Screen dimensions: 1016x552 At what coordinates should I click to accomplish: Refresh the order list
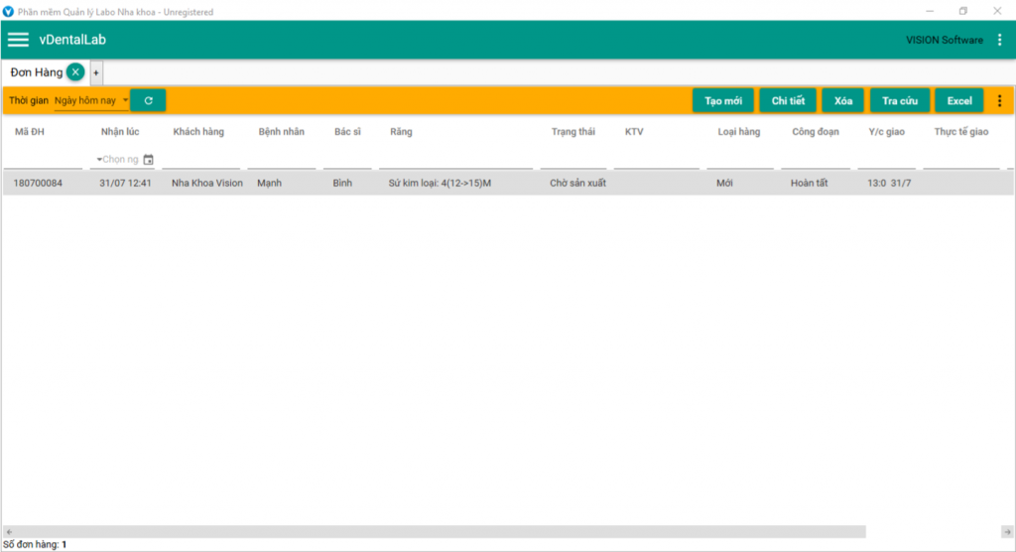point(149,100)
